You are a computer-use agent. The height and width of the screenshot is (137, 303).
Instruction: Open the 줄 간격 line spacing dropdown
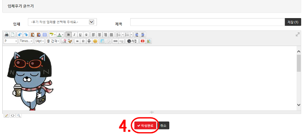tap(53, 41)
